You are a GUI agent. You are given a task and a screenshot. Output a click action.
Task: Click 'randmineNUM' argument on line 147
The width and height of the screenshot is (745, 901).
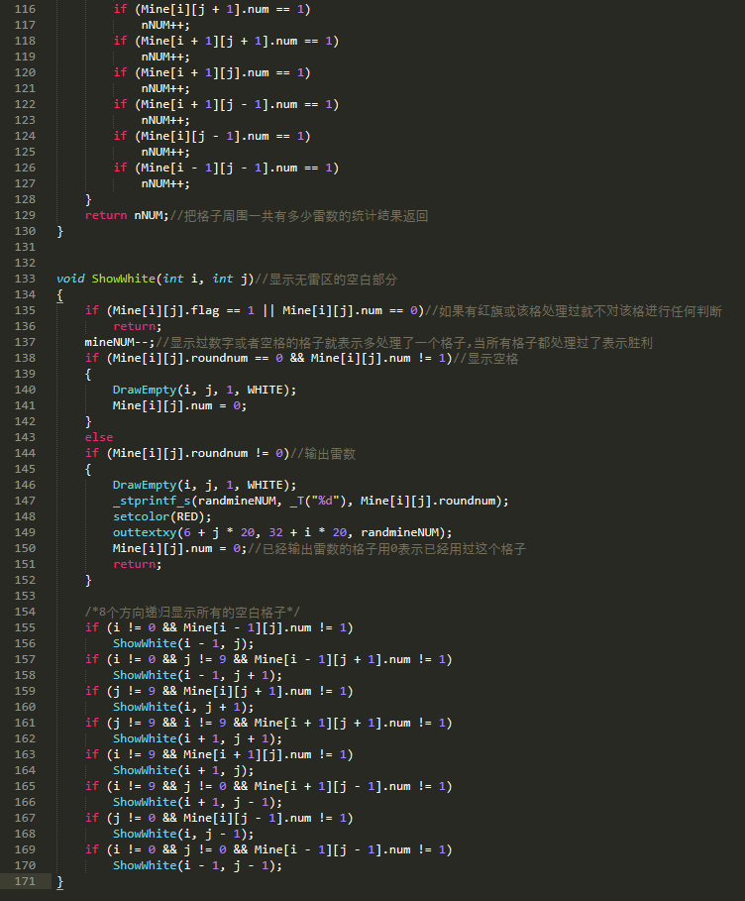(237, 502)
